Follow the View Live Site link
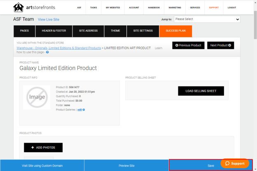This screenshot has height=171, width=257. coord(49,20)
